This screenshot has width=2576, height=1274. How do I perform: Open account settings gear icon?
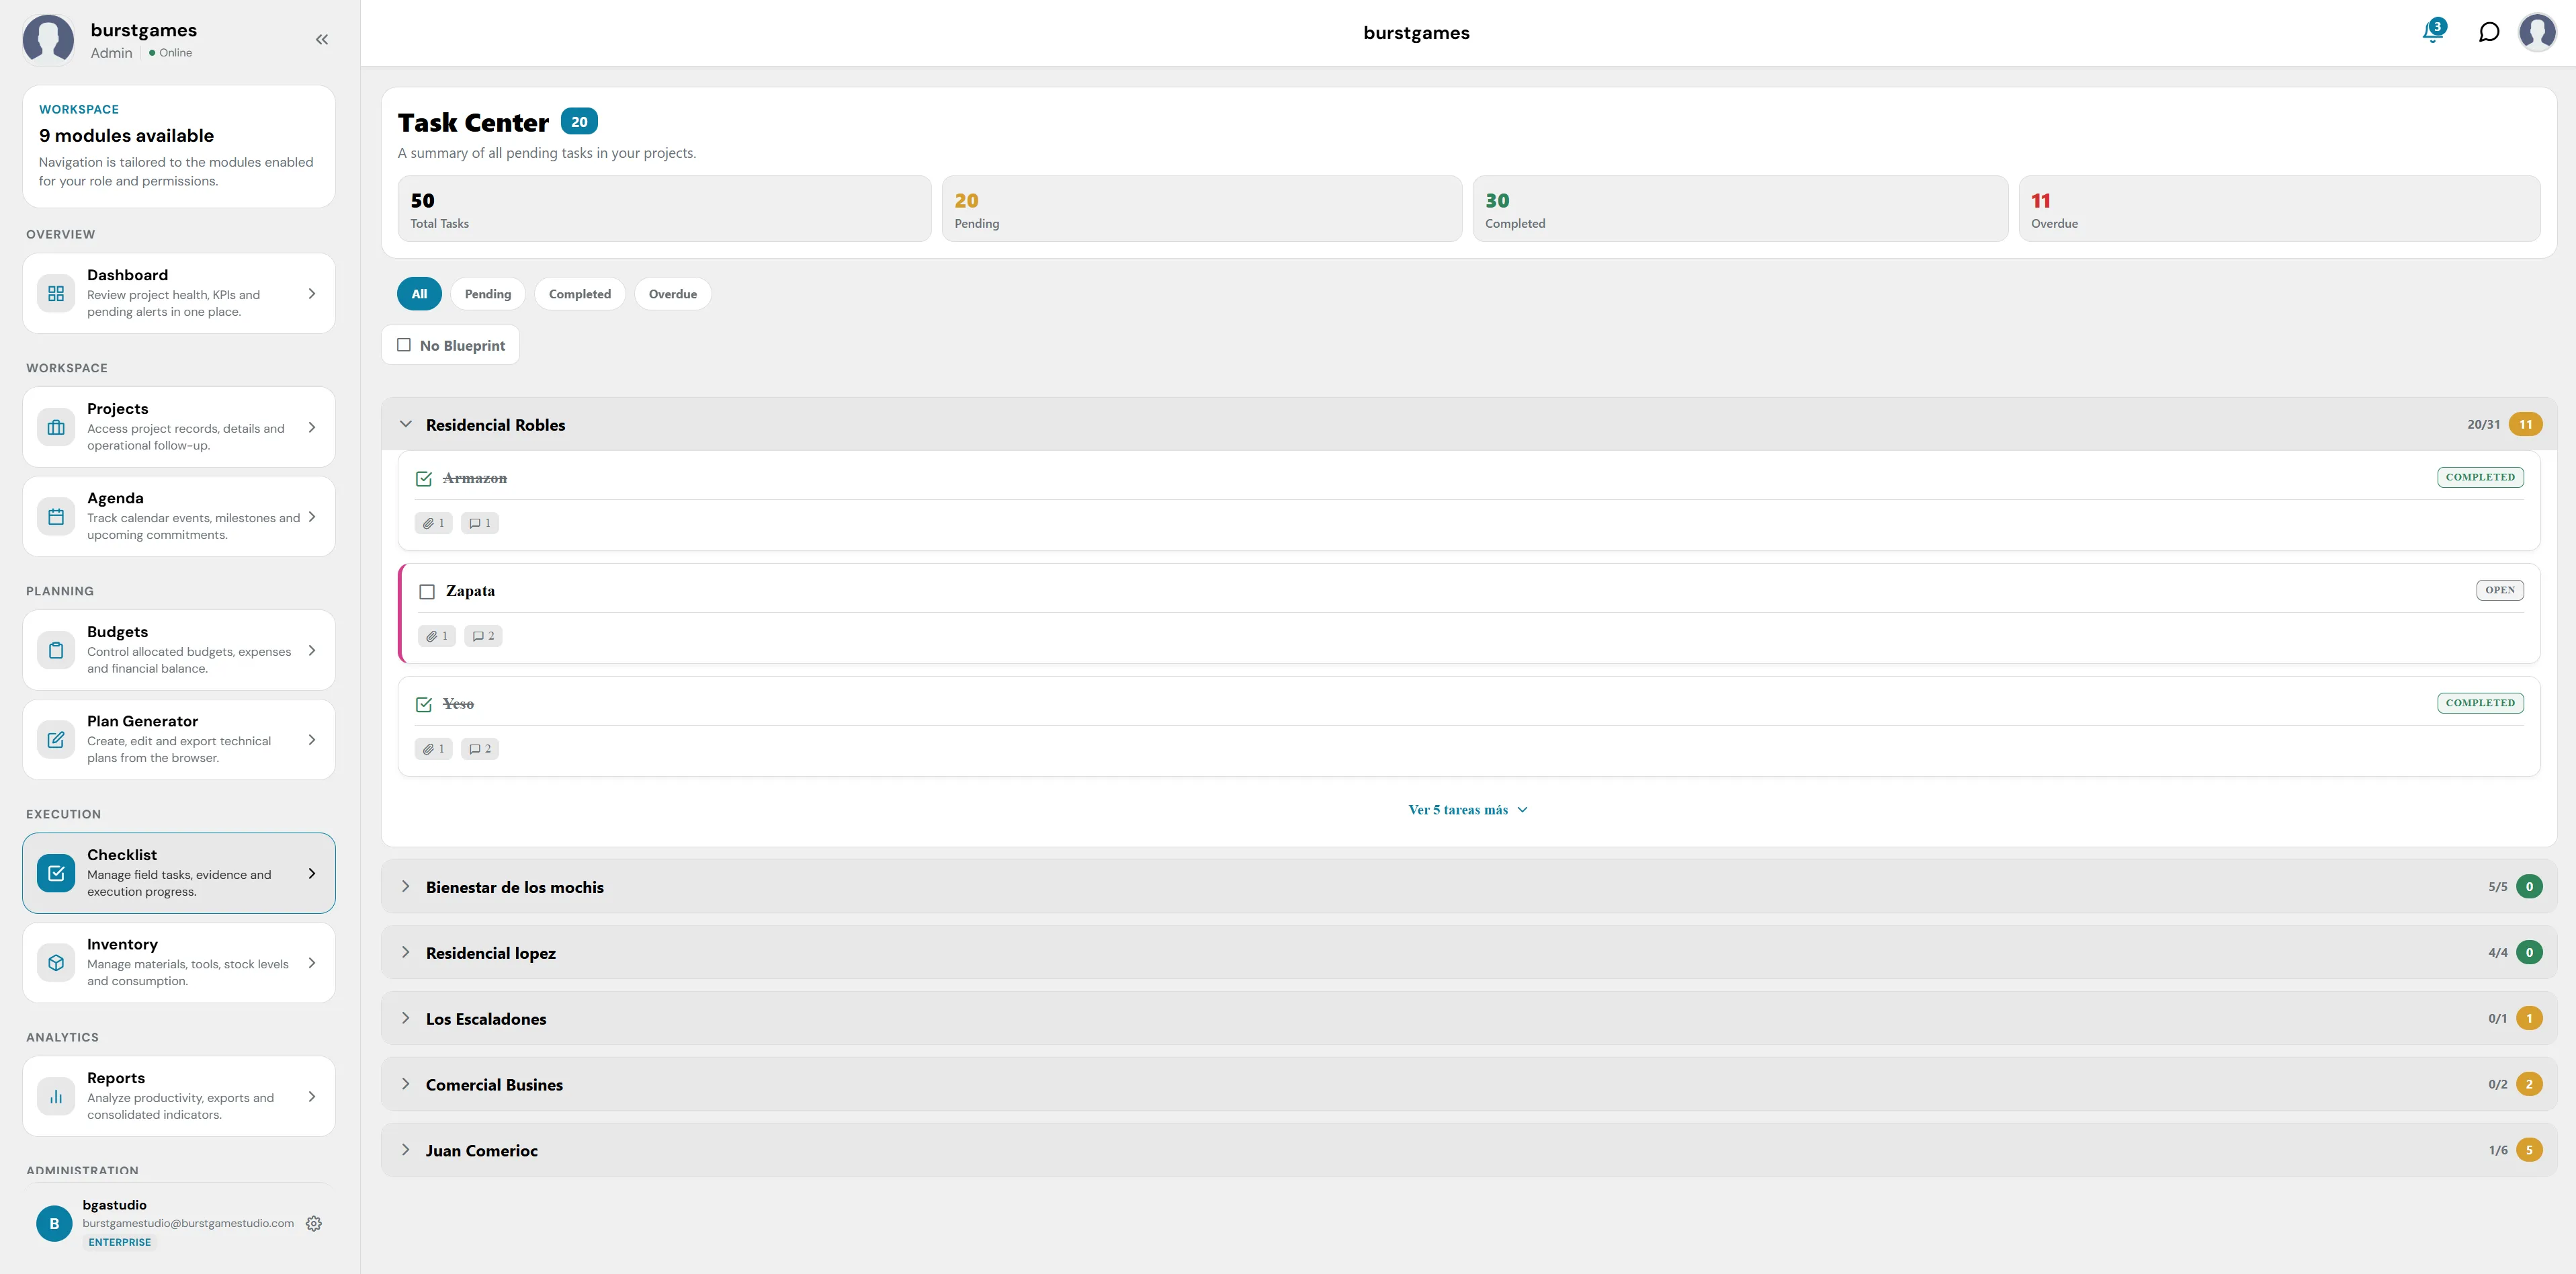click(314, 1223)
